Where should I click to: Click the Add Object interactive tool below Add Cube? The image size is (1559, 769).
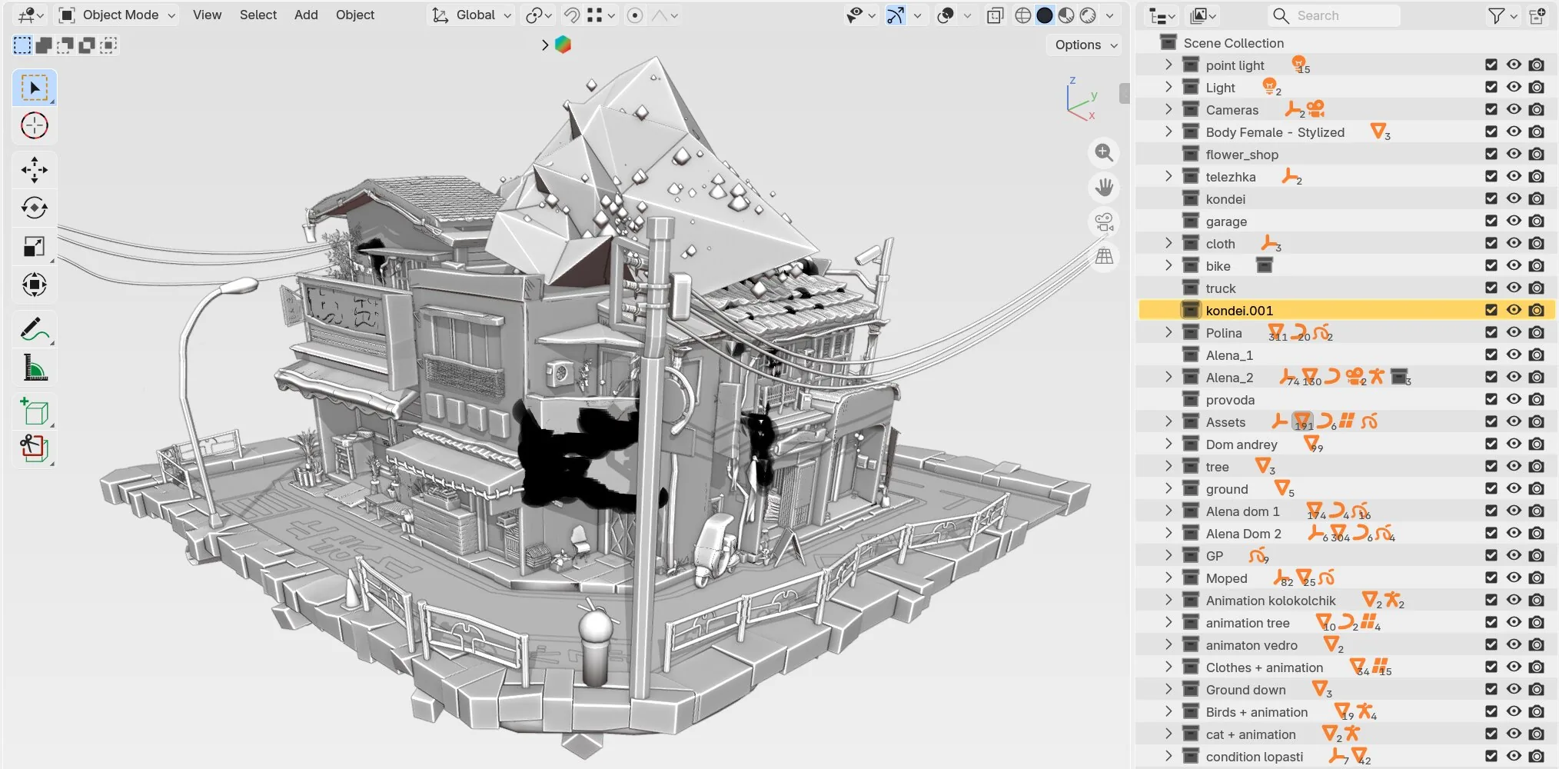point(35,448)
